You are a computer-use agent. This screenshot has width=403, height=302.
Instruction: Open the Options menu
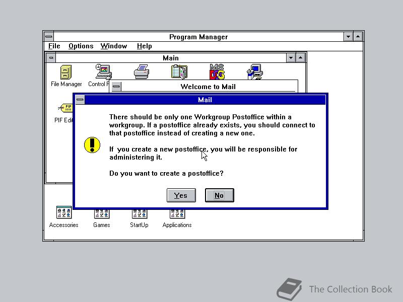(x=81, y=46)
